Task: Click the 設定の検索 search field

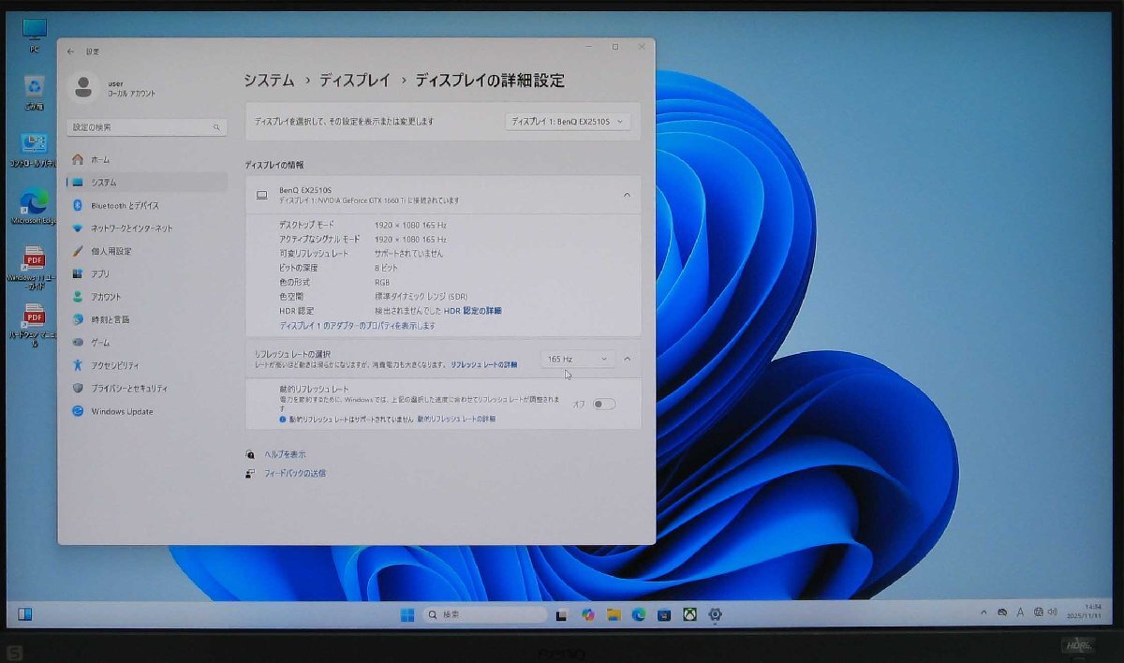Action: pyautogui.click(x=145, y=126)
